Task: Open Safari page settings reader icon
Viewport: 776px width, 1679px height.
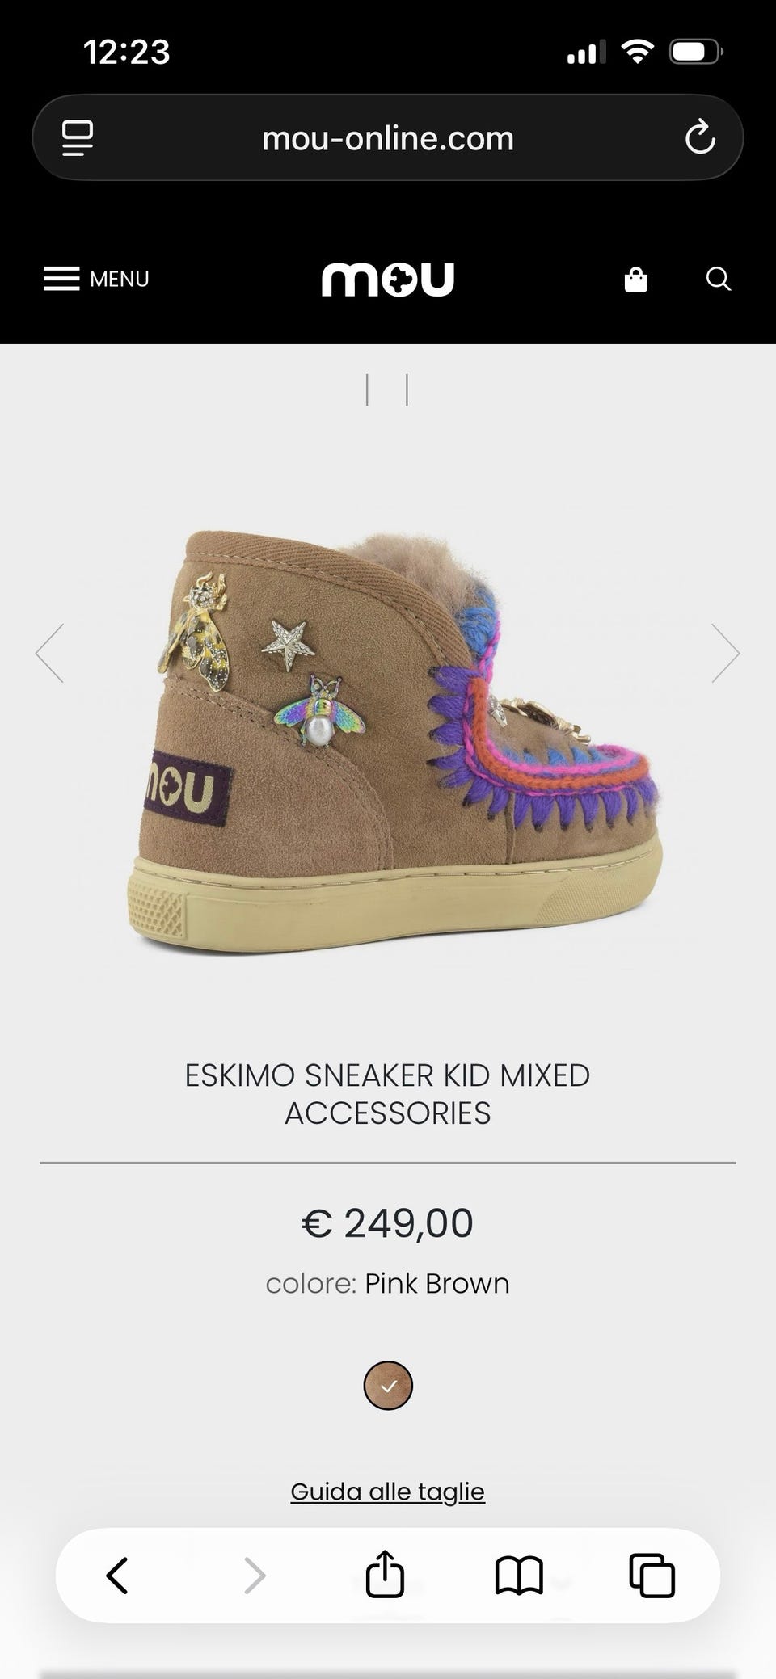Action: pos(78,138)
